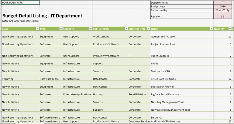Click the Departement value cell 'IT'
234x124 pixels.
click(x=222, y=2)
